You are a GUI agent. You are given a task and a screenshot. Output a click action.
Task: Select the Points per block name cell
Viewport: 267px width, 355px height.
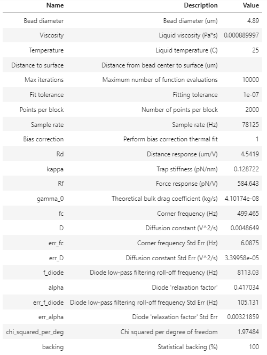[42, 110]
